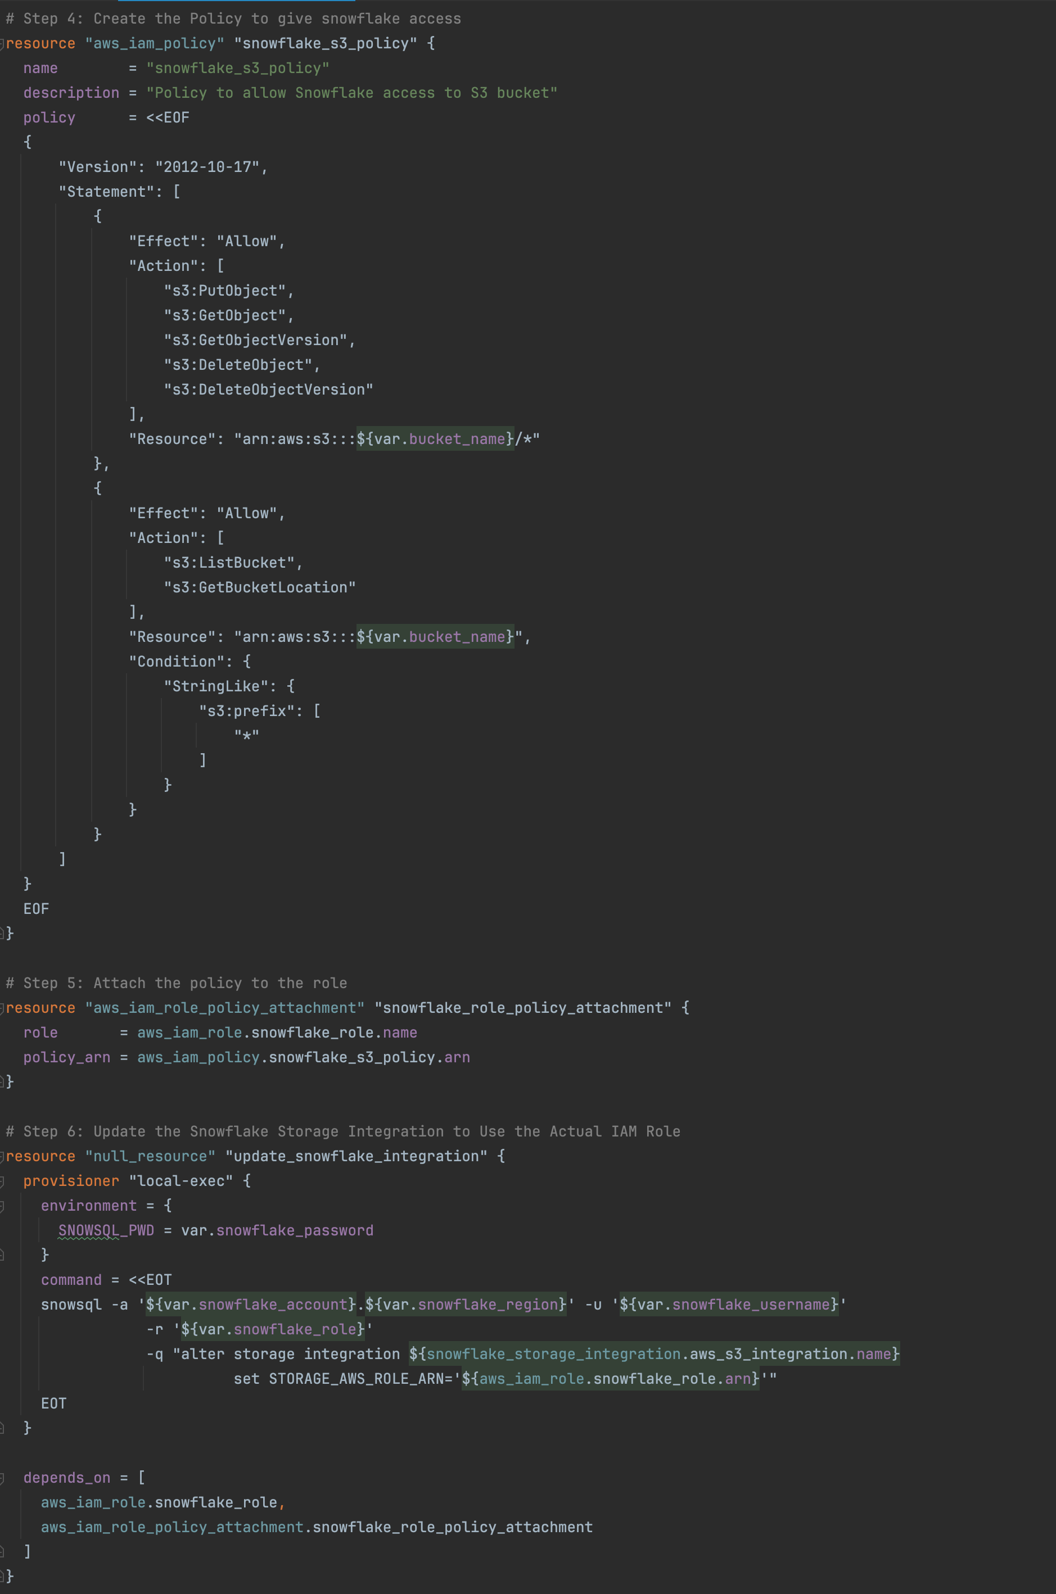Click the policy attachment reference in depends_on

click(x=317, y=1527)
